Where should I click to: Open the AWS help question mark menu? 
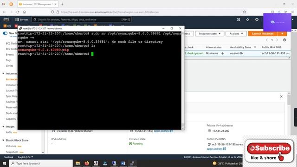click(x=257, y=19)
